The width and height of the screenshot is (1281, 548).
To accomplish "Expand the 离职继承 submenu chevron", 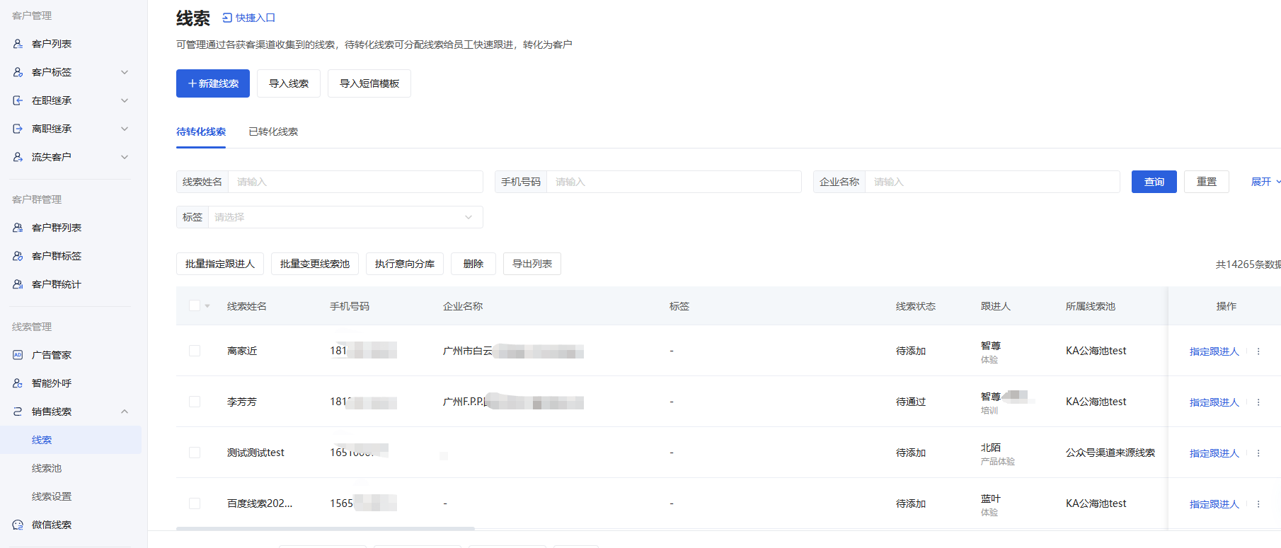I will pyautogui.click(x=125, y=129).
